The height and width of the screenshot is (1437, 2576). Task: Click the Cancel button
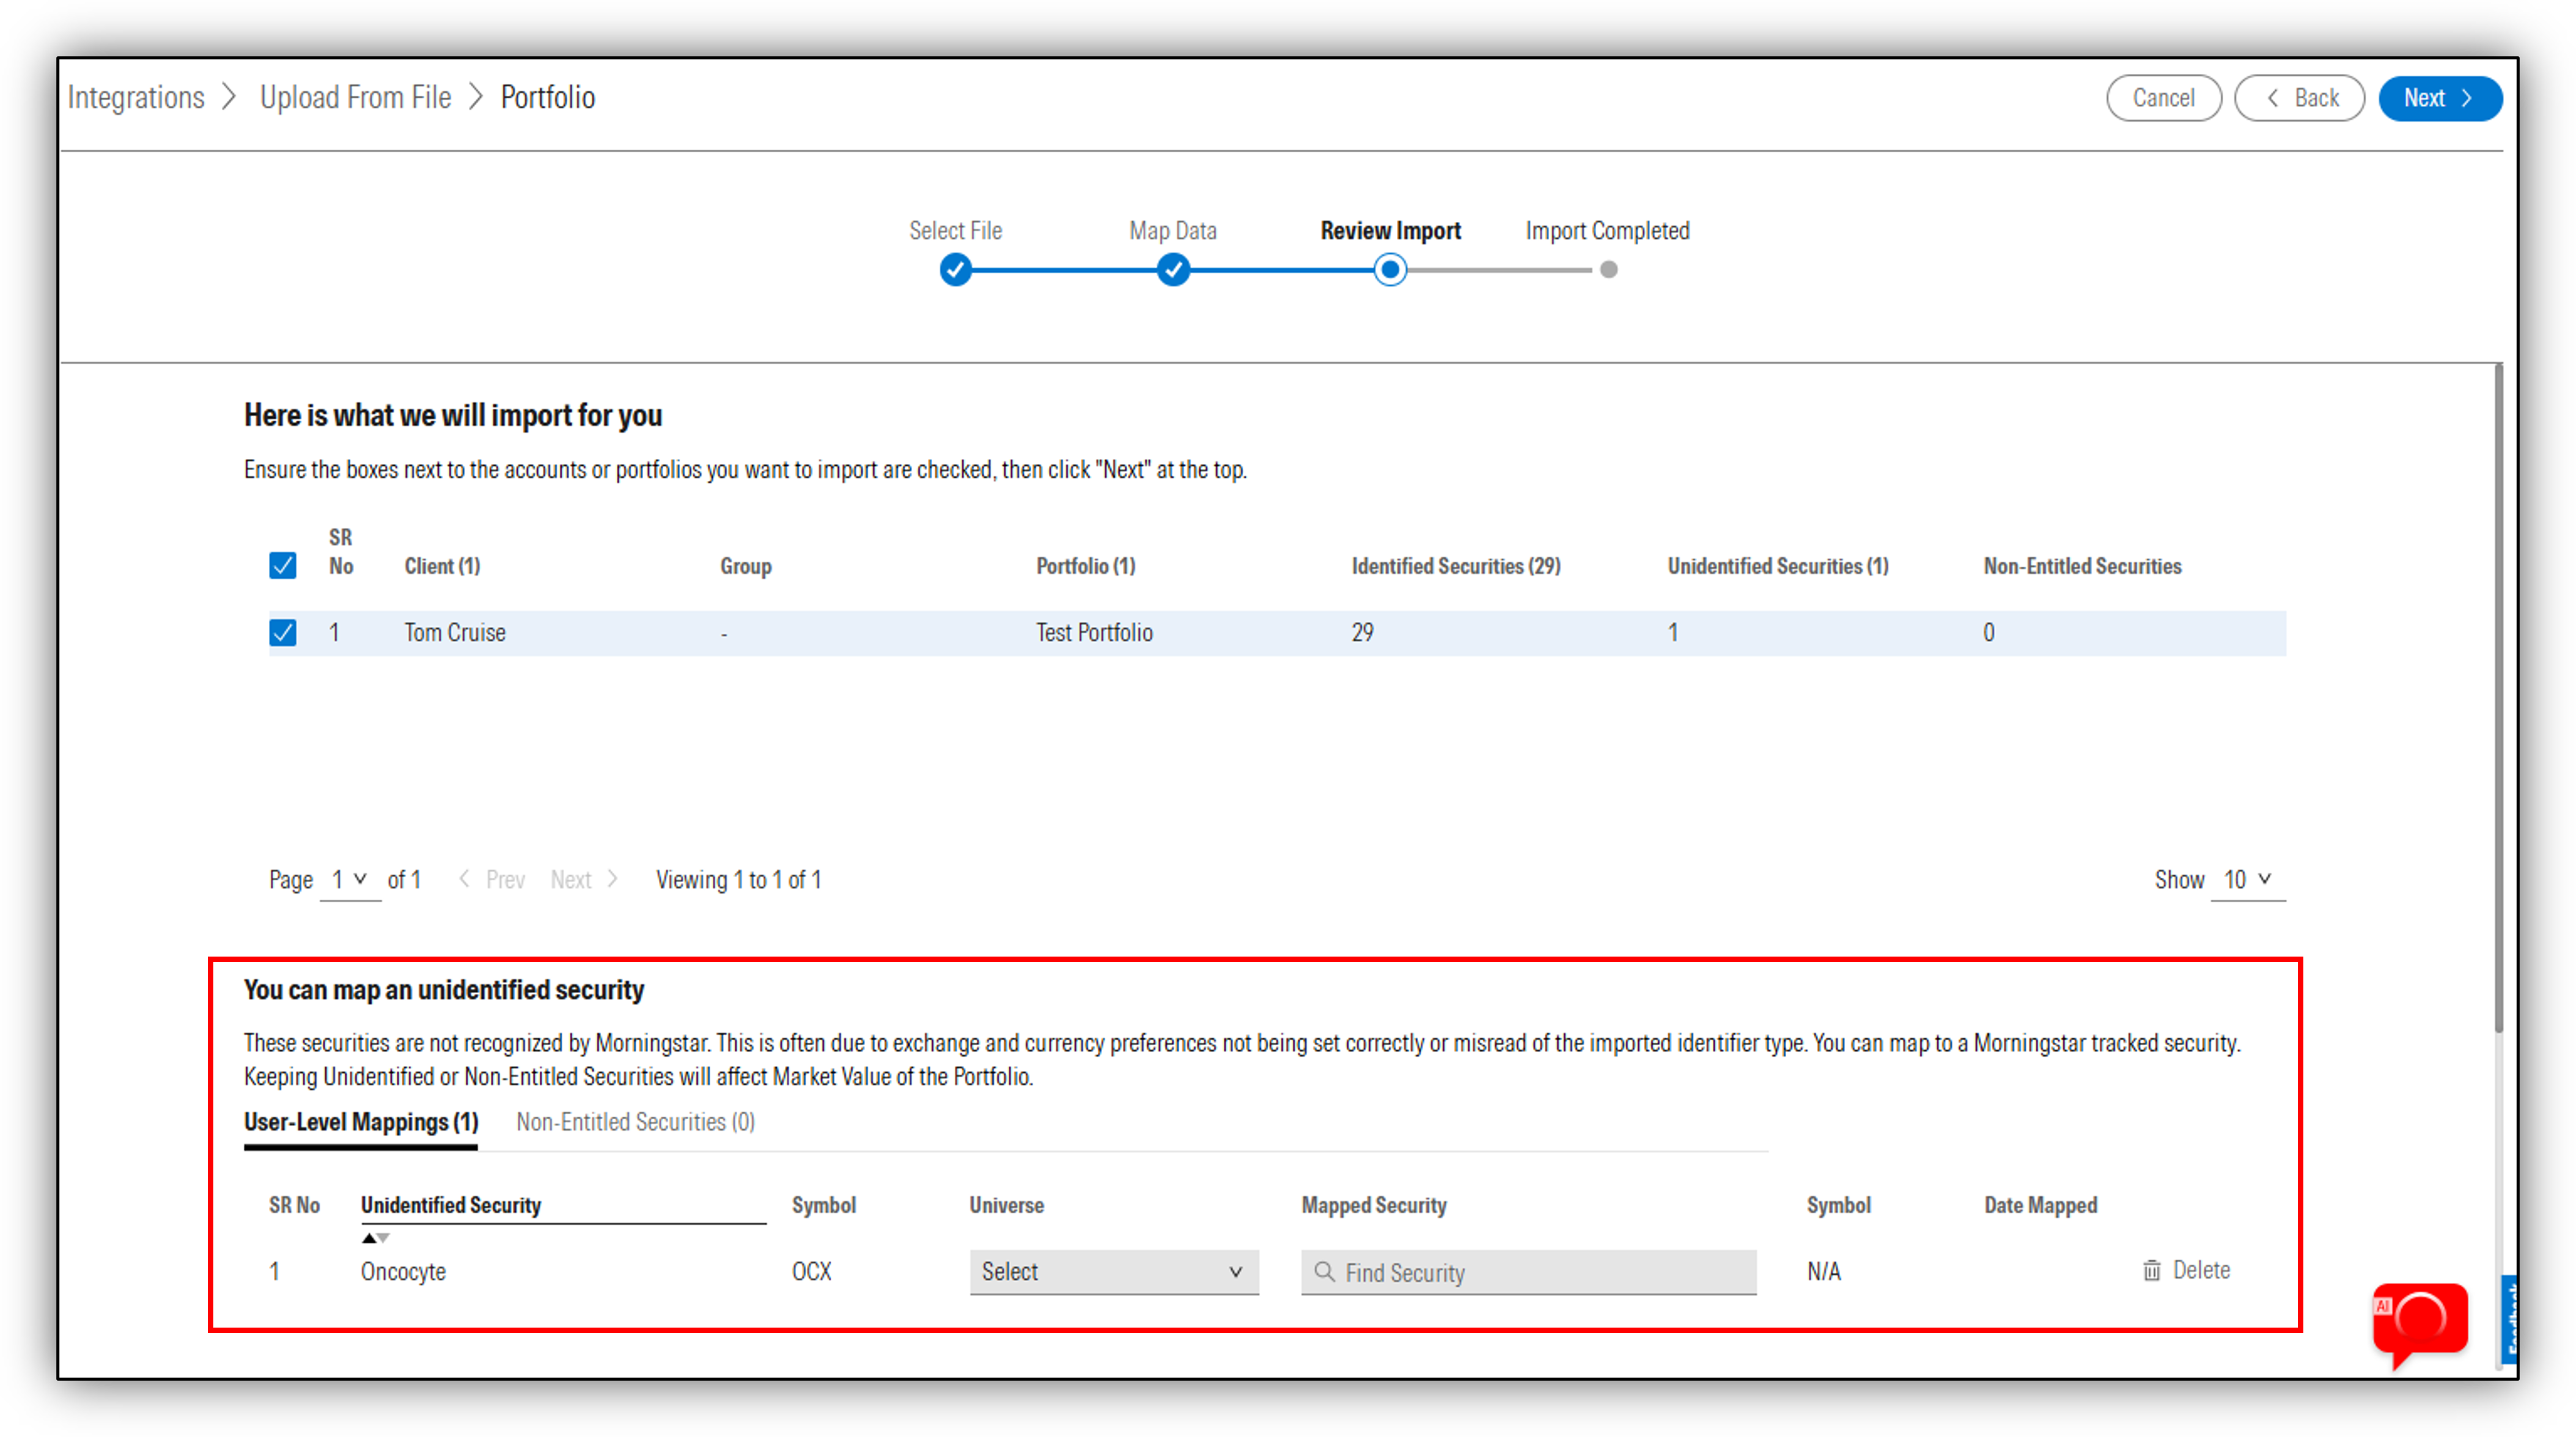click(2163, 97)
